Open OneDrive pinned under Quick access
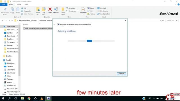Screen dimensions: 180x101 click(x=10, y=39)
